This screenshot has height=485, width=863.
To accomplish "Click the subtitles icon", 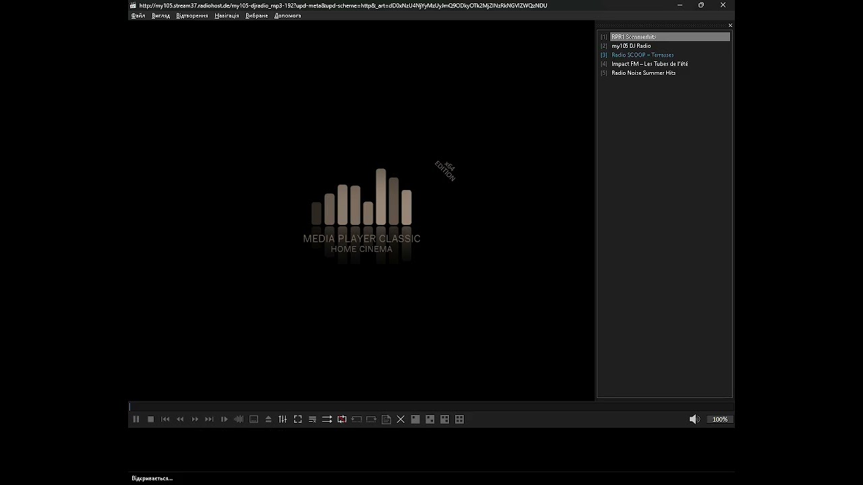I will coord(254,419).
